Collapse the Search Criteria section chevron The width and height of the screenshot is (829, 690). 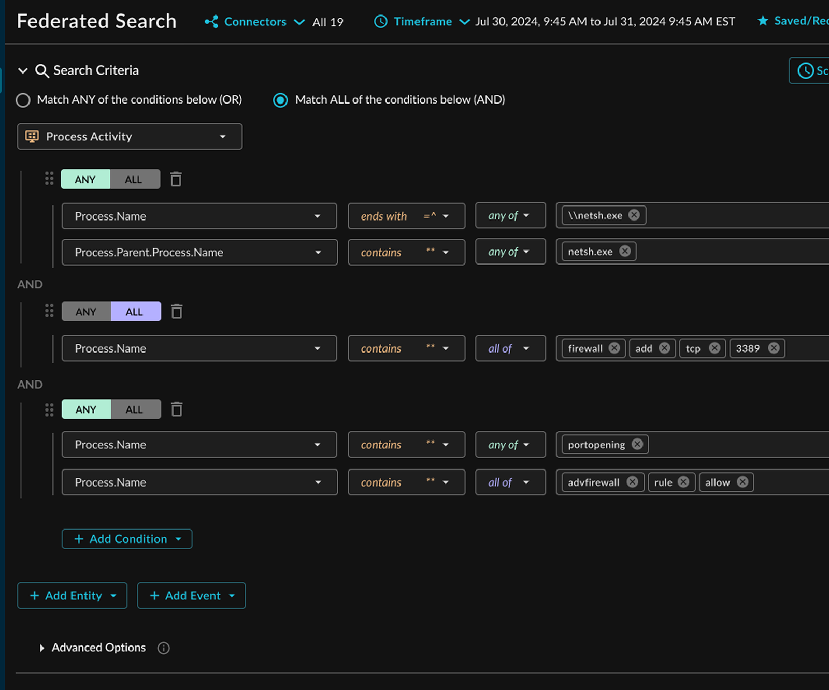(23, 70)
